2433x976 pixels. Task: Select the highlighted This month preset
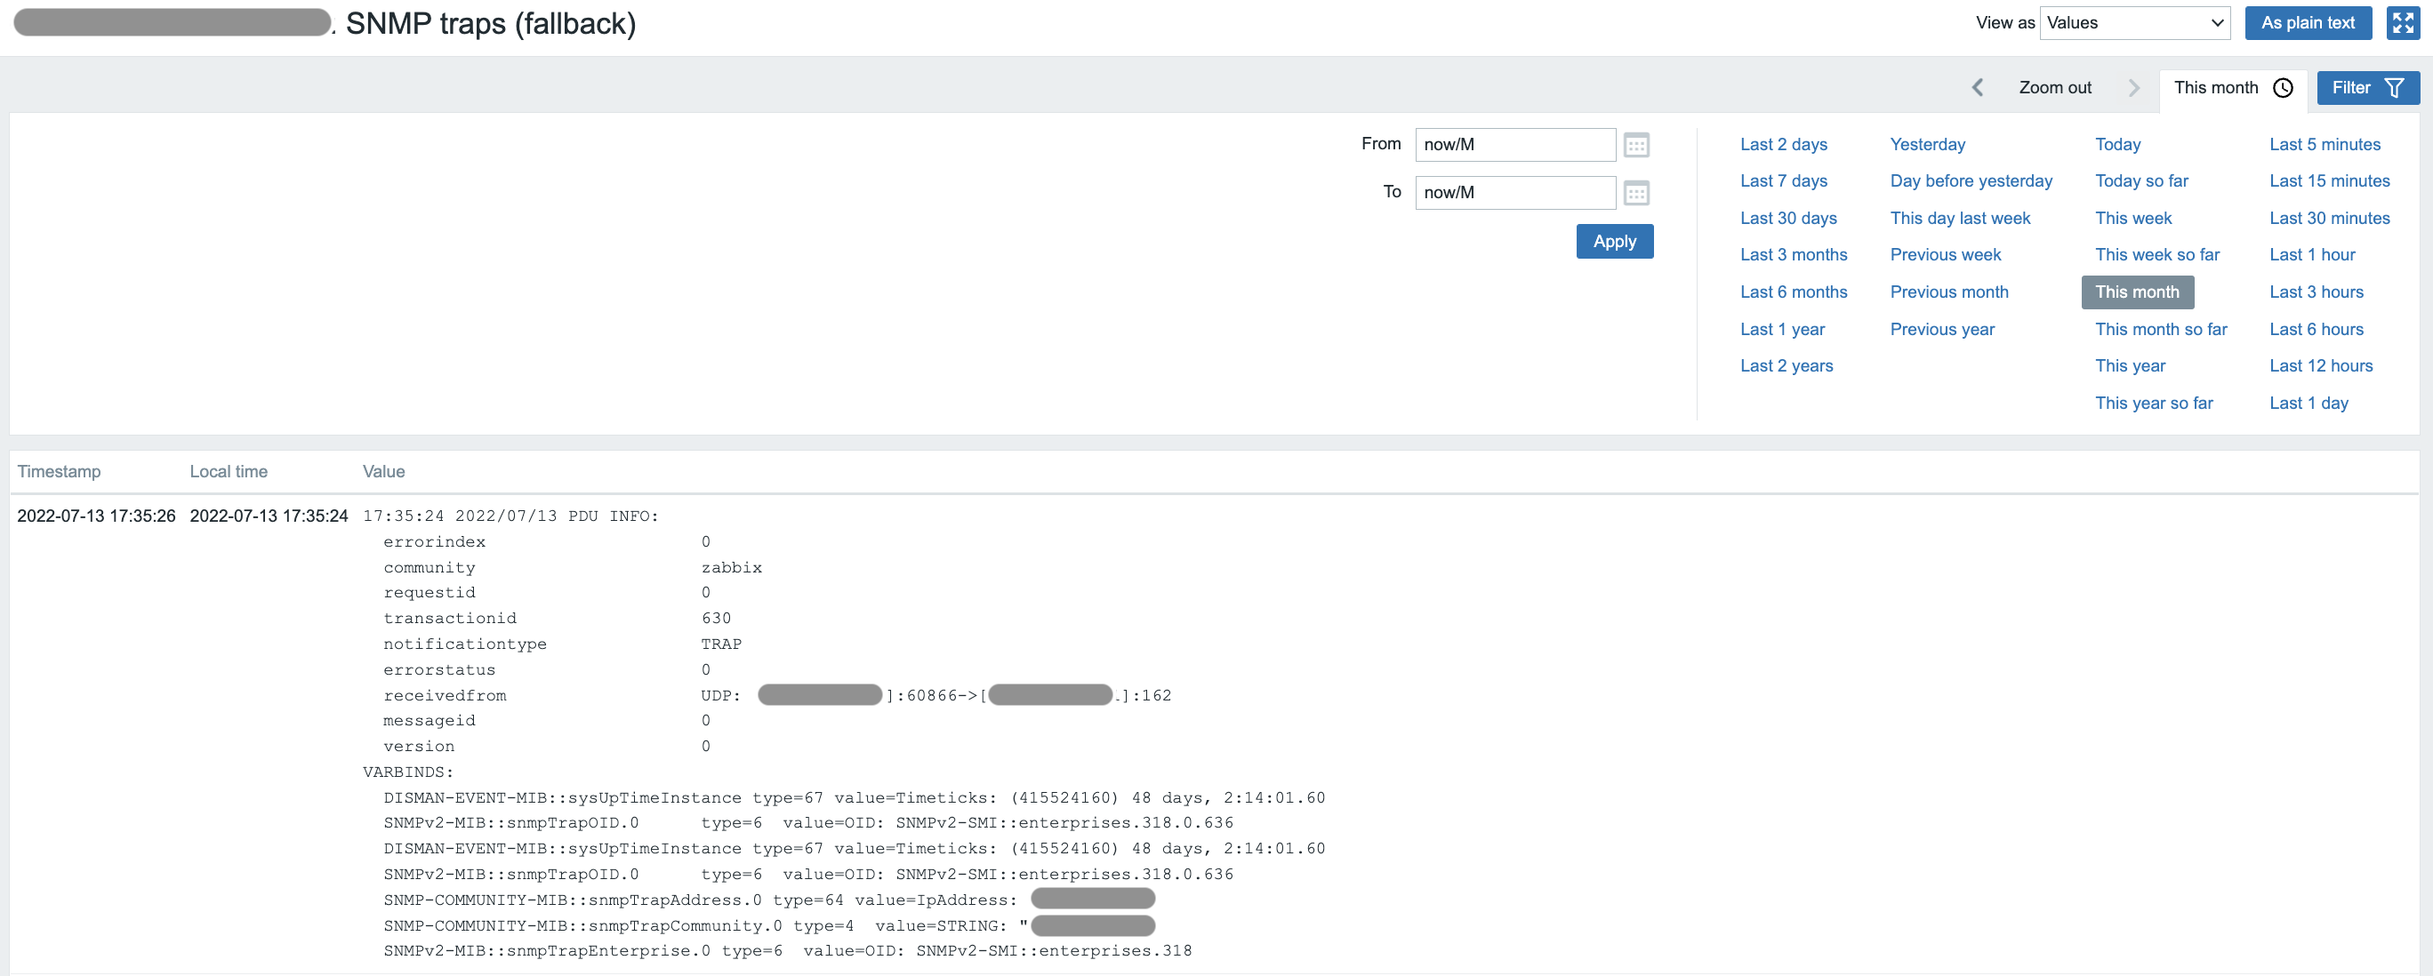pyautogui.click(x=2136, y=292)
